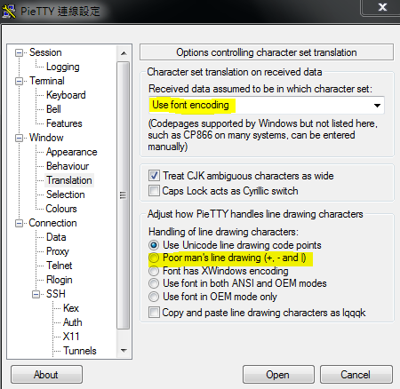The width and height of the screenshot is (400, 389).
Task: Open Telnet settings panel
Action: tap(59, 266)
